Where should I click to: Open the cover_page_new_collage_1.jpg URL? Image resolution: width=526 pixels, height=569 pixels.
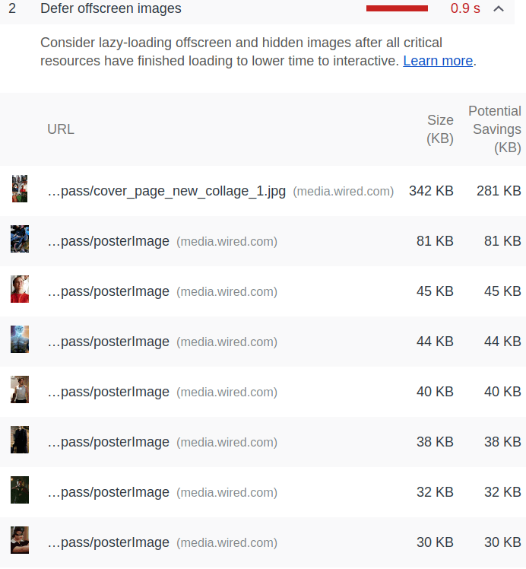click(166, 191)
